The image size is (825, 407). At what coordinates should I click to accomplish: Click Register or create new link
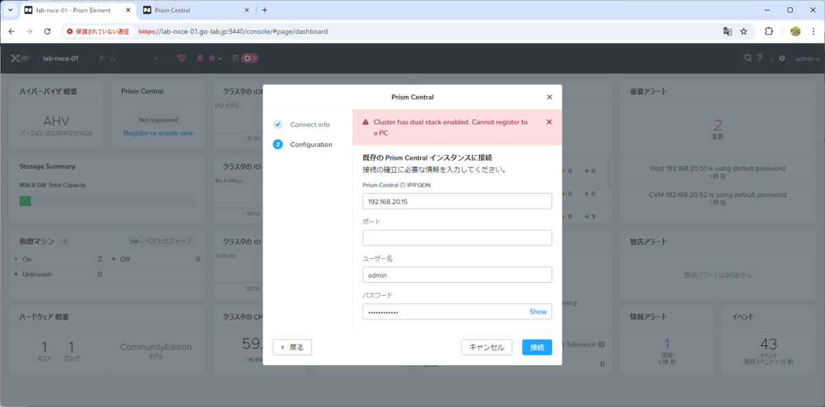point(158,133)
